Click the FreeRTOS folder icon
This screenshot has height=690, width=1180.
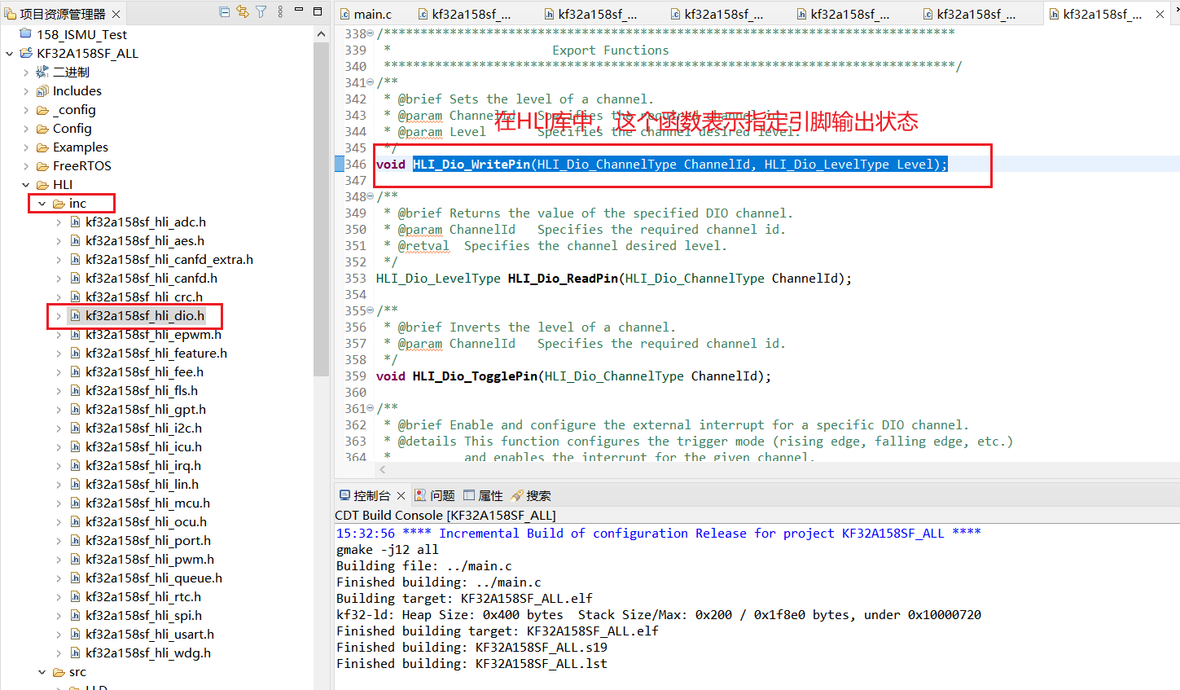pyautogui.click(x=42, y=165)
